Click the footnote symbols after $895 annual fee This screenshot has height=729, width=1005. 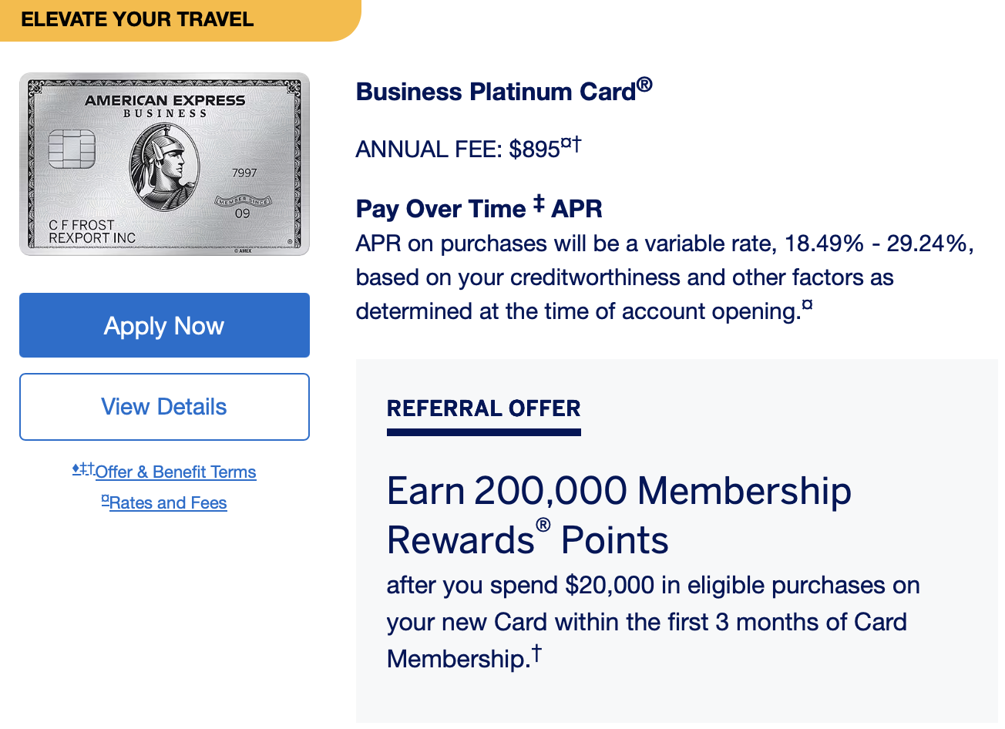[x=571, y=144]
